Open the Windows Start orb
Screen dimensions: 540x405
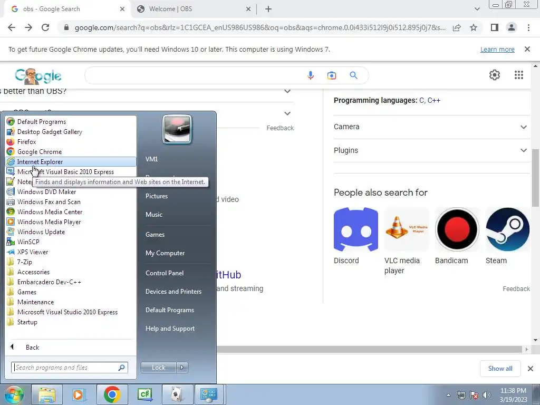coord(14,394)
